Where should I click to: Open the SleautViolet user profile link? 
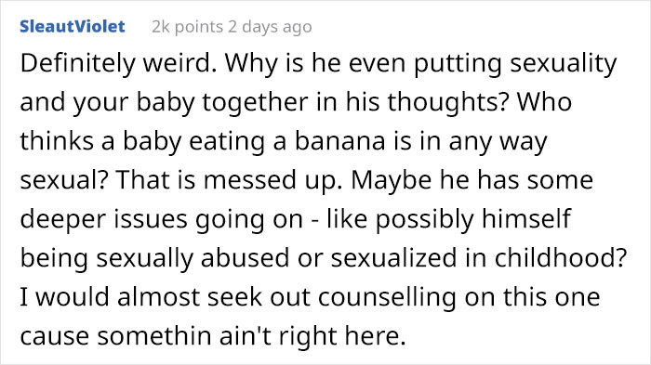[73, 27]
